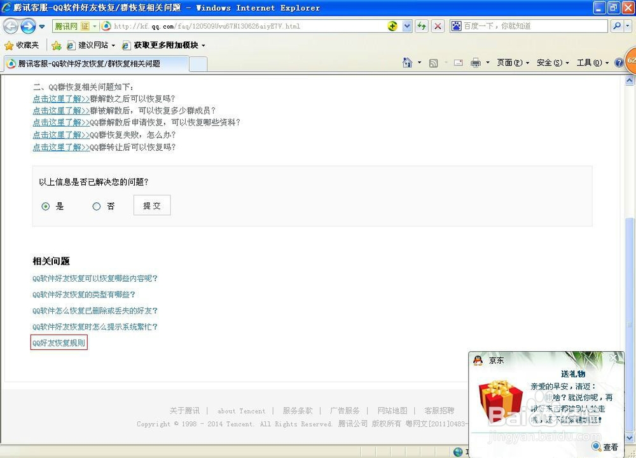
Task: Click the QQ penguin icon in 京东 popup
Action: pyautogui.click(x=478, y=360)
